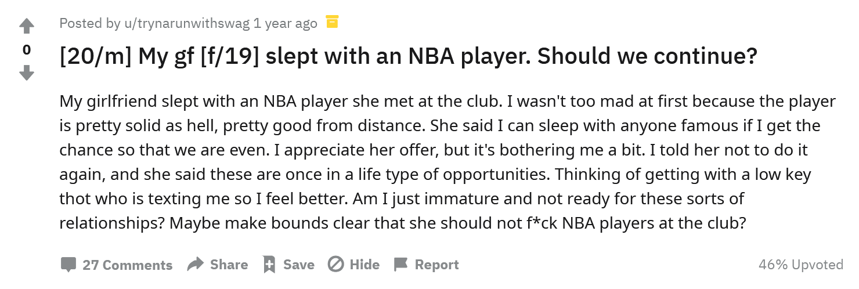Image resolution: width=859 pixels, height=289 pixels.
Task: Upvote the post with the up arrow
Action: [27, 27]
